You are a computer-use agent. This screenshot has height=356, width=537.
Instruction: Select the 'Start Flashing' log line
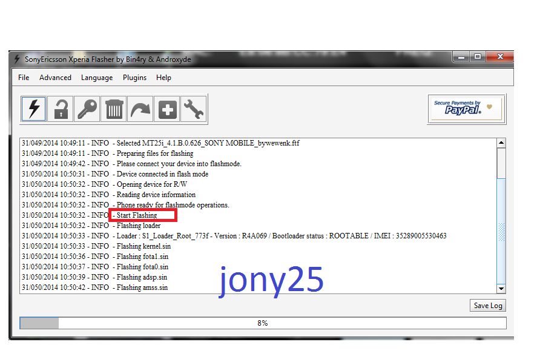[137, 215]
